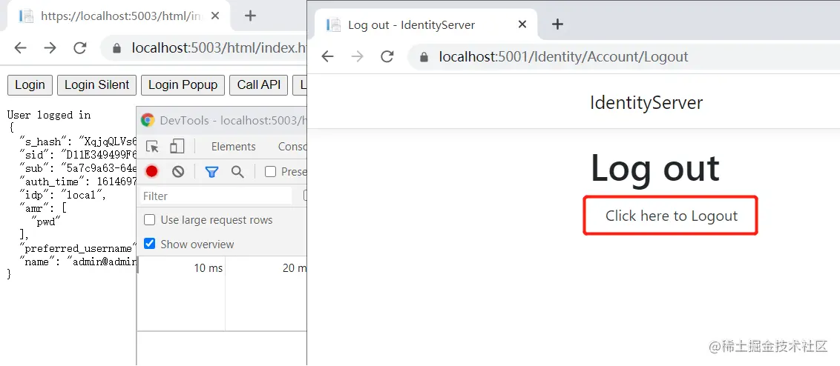
Task: Open network search with the magnifier icon
Action: (237, 171)
